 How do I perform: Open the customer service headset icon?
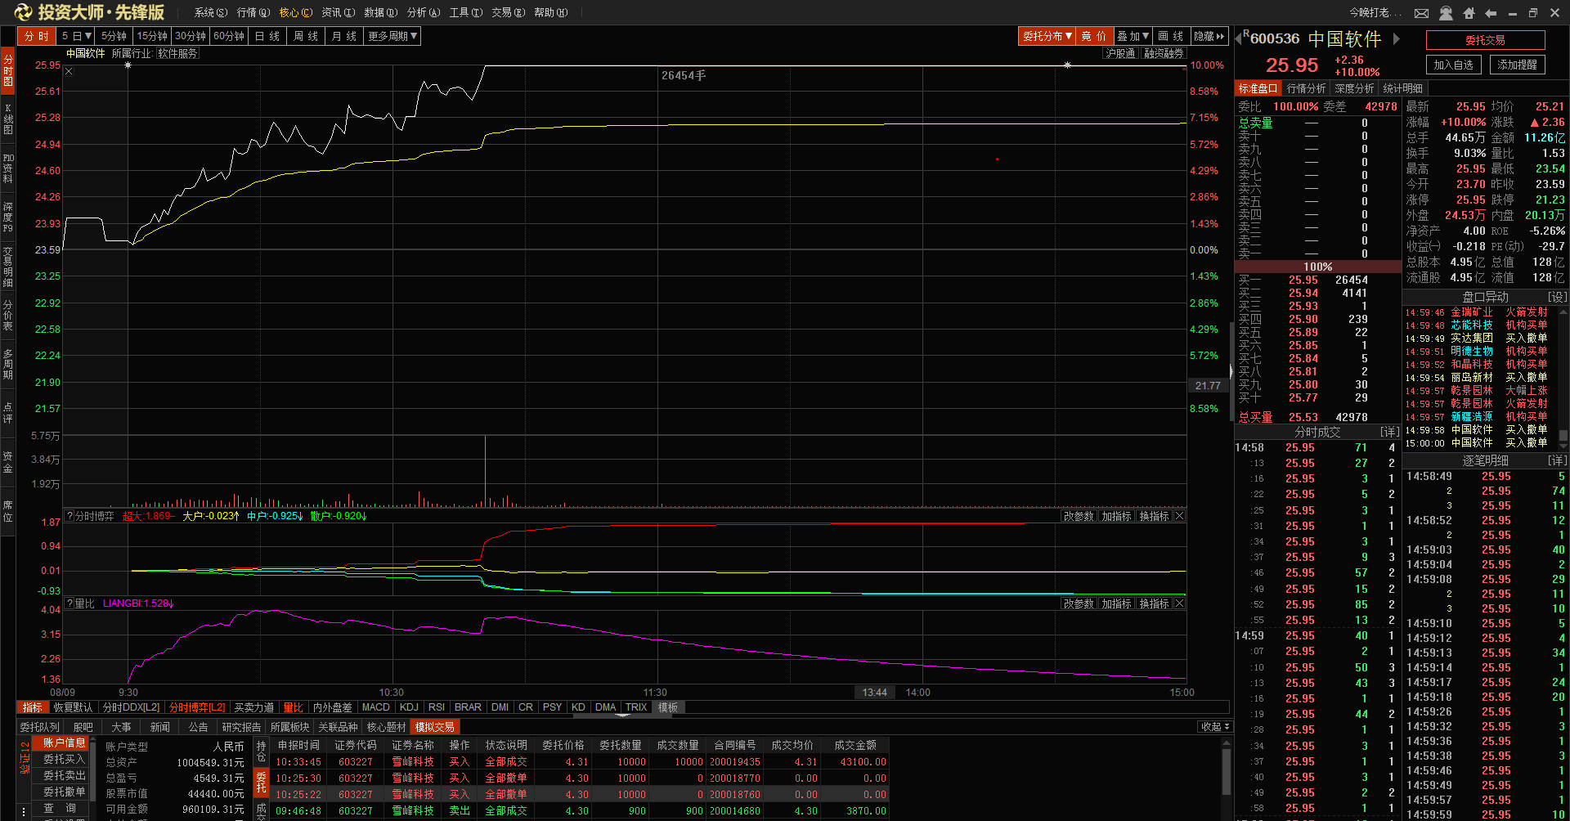point(1446,13)
